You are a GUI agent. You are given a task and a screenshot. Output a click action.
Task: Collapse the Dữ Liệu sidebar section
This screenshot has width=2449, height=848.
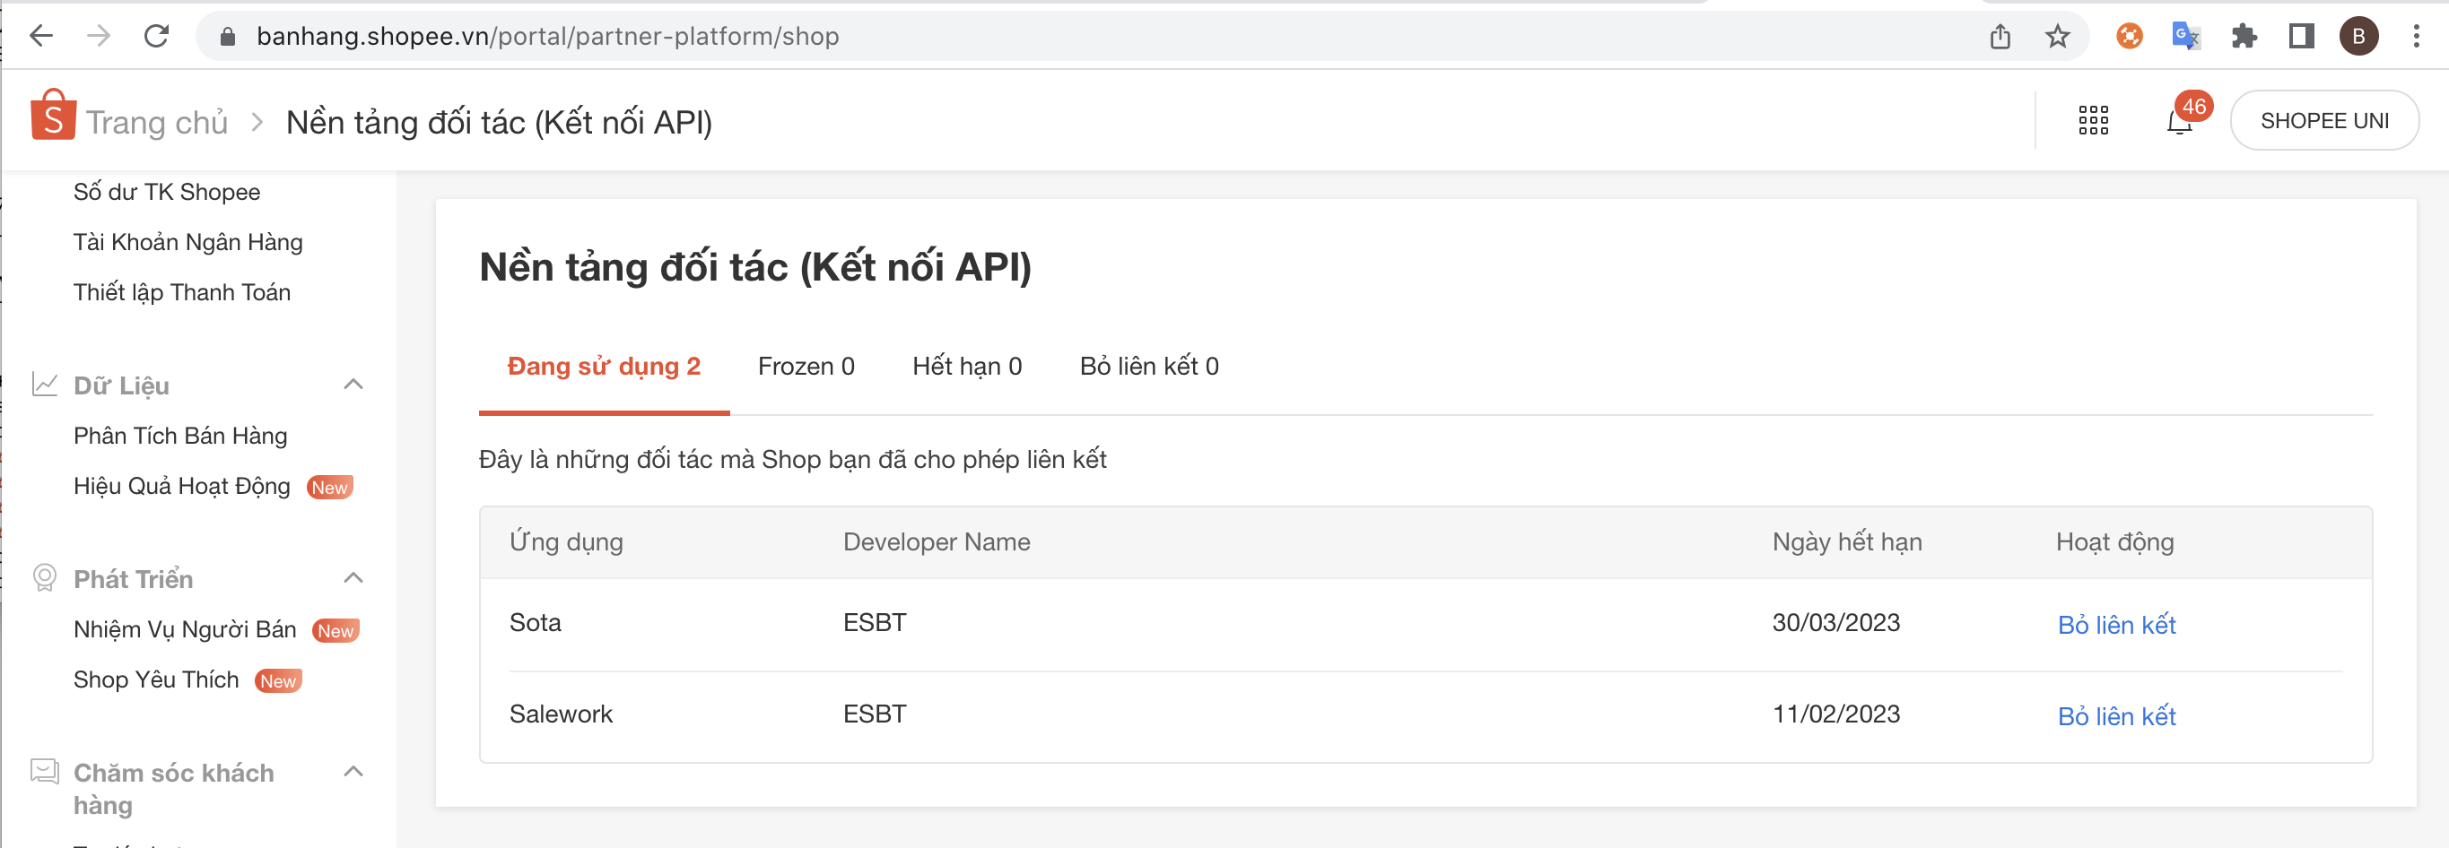353,385
